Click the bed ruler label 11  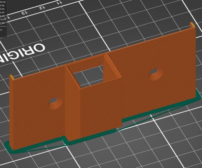pyautogui.click(x=60, y=3)
